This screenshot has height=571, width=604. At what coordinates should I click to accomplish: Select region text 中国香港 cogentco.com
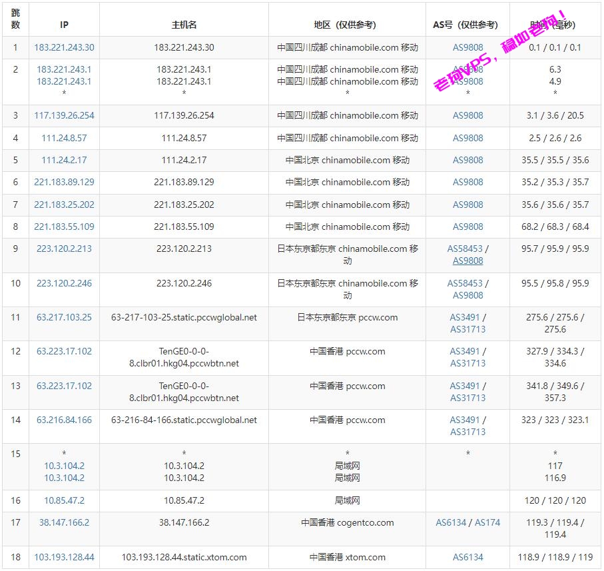347,522
